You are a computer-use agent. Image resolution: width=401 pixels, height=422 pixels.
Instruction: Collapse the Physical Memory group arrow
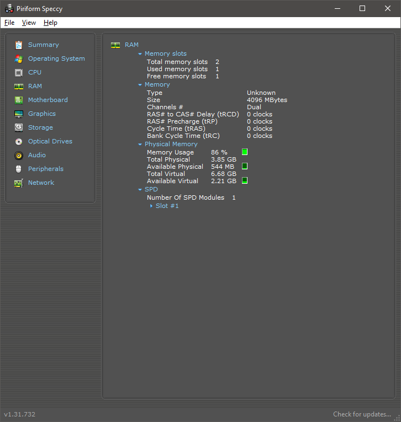coord(140,145)
